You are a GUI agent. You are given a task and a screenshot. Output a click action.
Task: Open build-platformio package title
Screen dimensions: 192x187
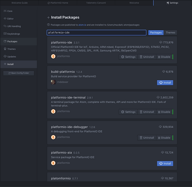(x=63, y=72)
